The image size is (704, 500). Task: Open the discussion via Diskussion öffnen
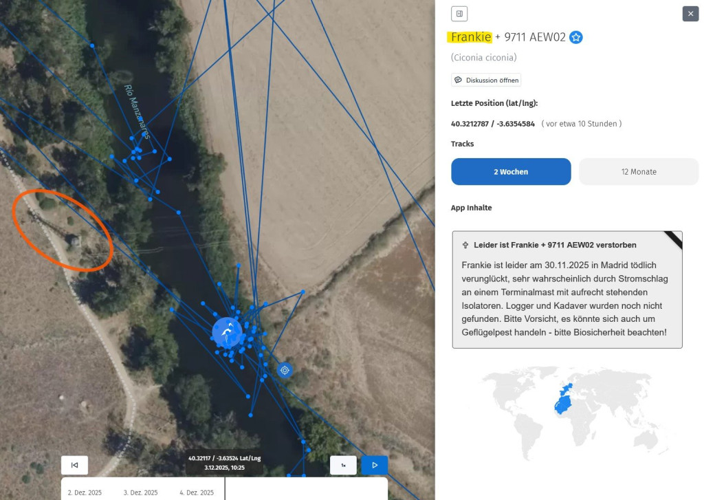486,80
